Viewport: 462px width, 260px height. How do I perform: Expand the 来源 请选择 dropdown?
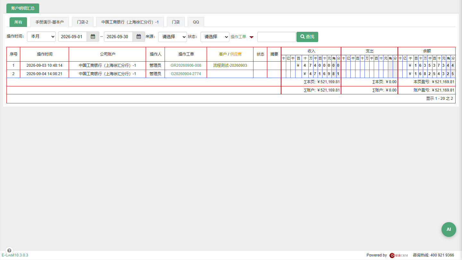point(173,37)
